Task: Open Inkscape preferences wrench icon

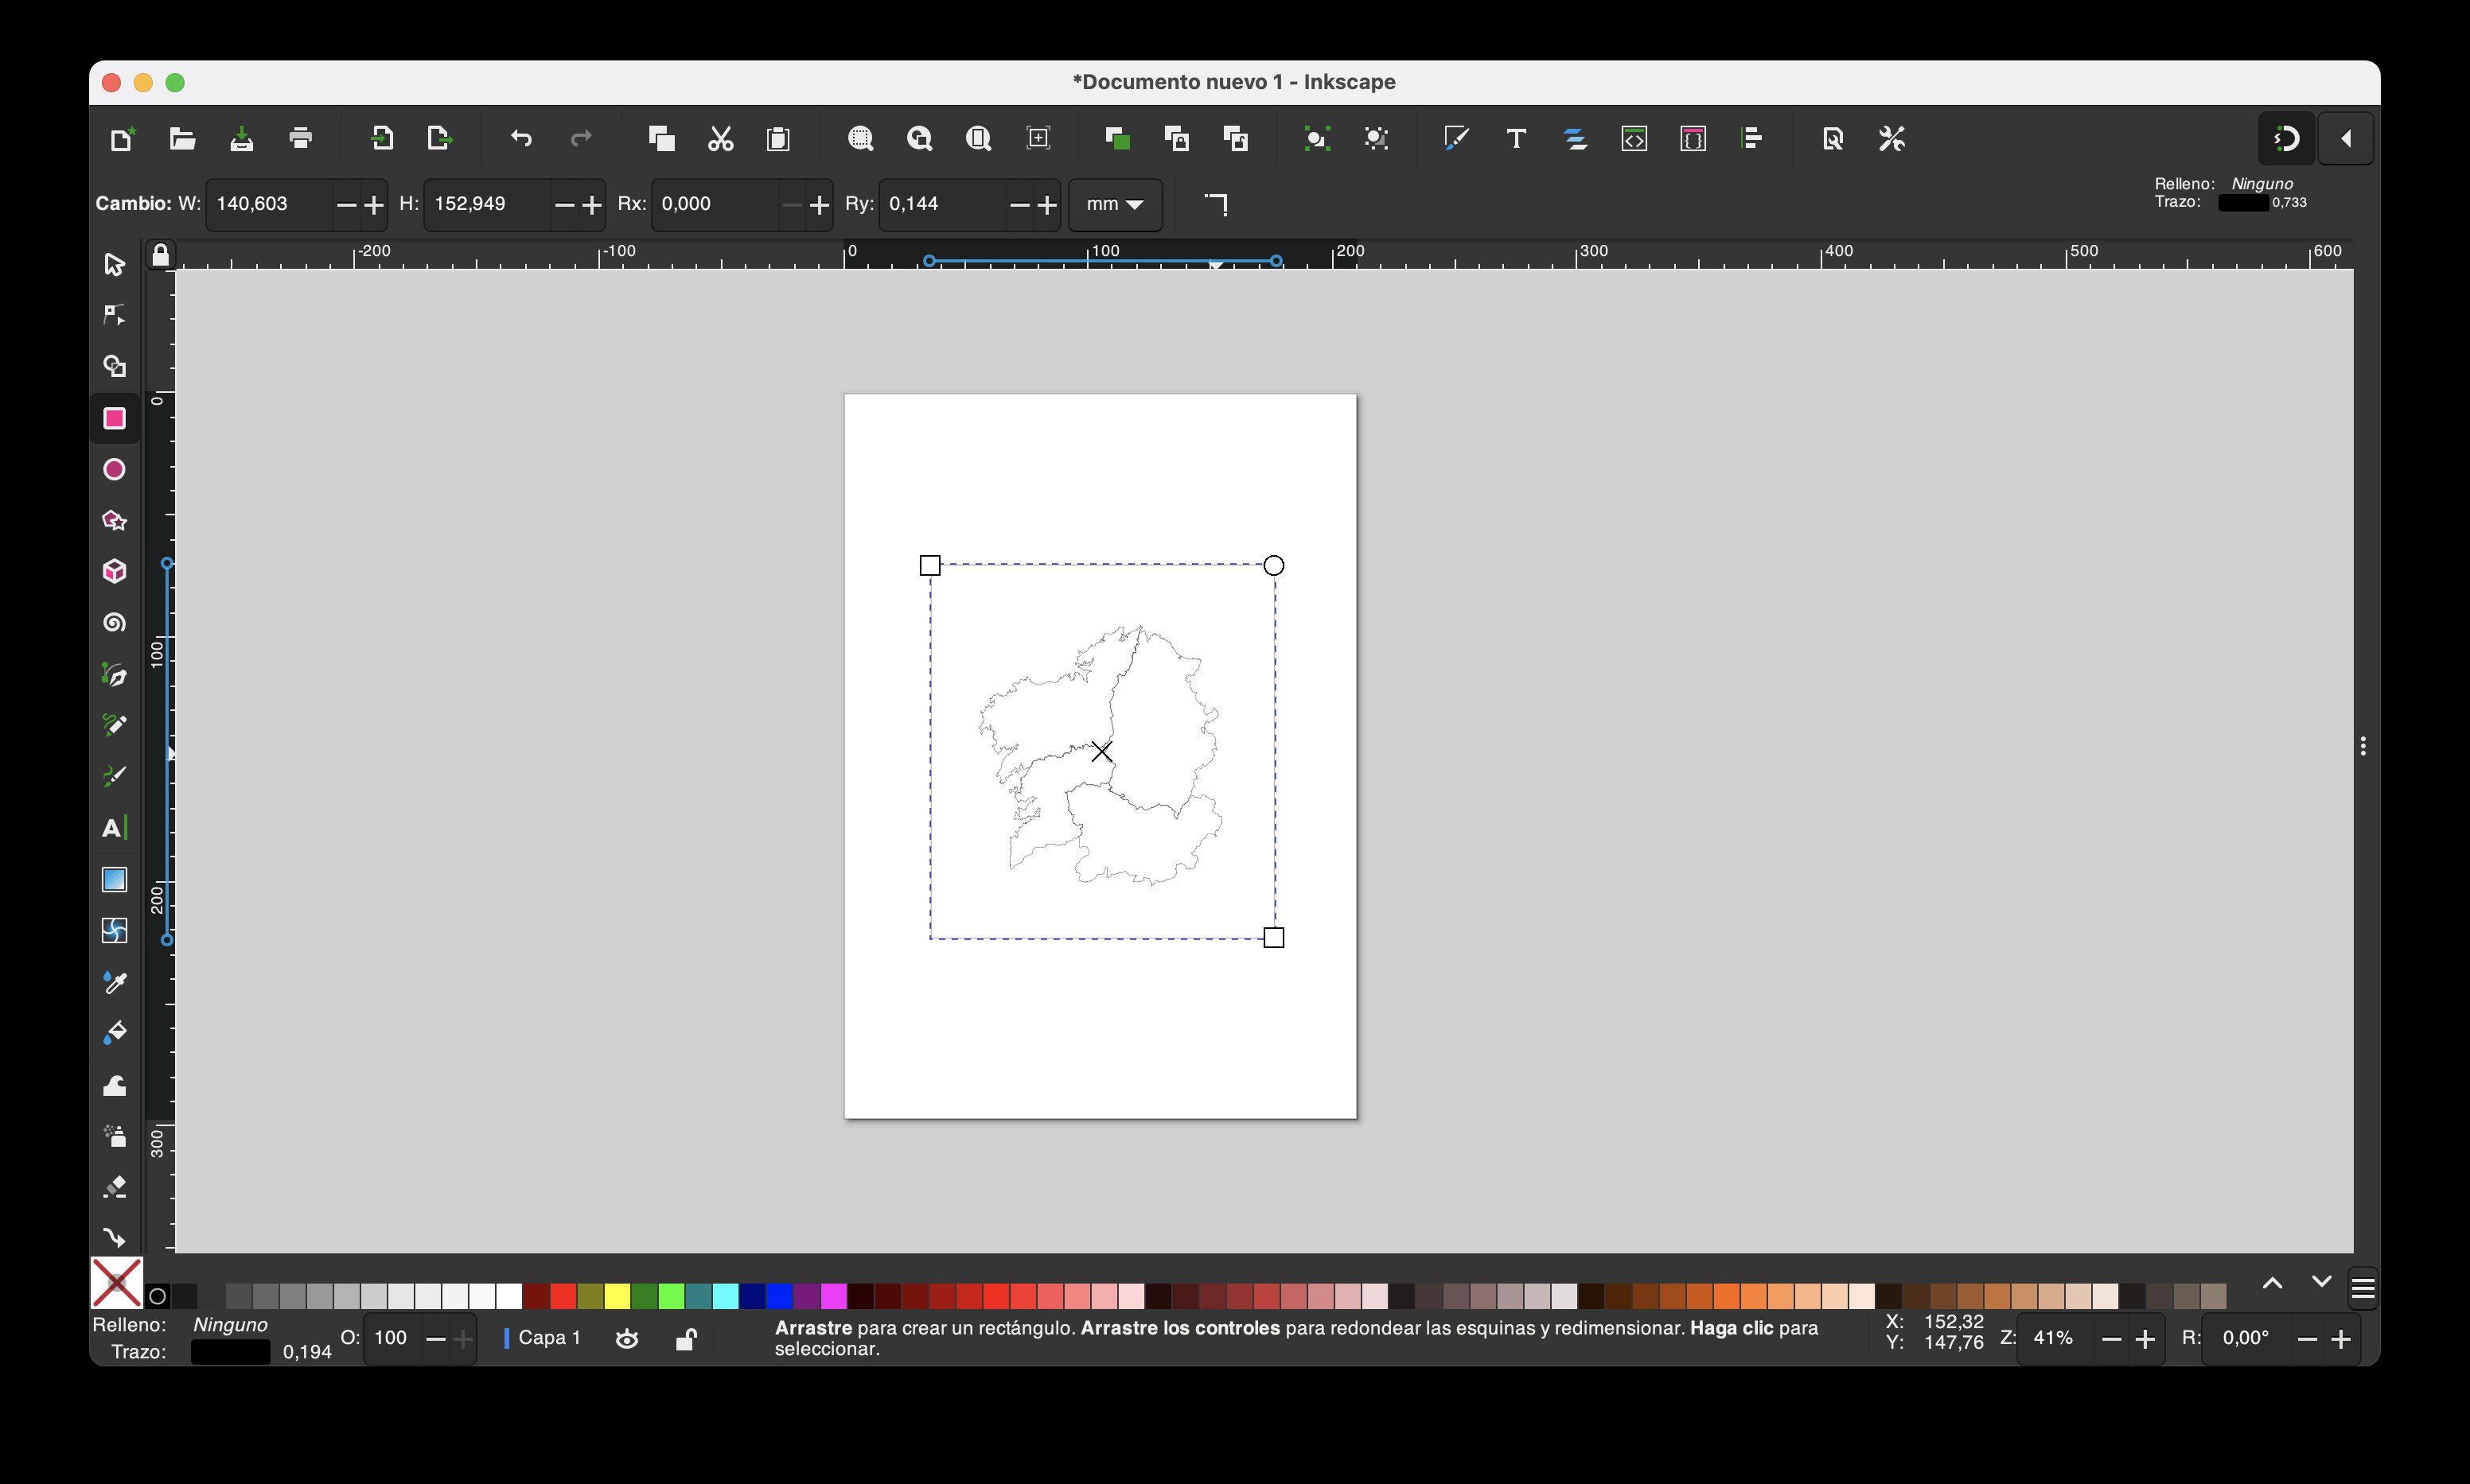Action: (1891, 138)
